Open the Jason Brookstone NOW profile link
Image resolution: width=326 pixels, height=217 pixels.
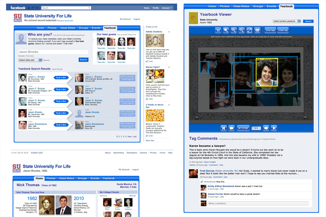pyautogui.click(x=94, y=124)
